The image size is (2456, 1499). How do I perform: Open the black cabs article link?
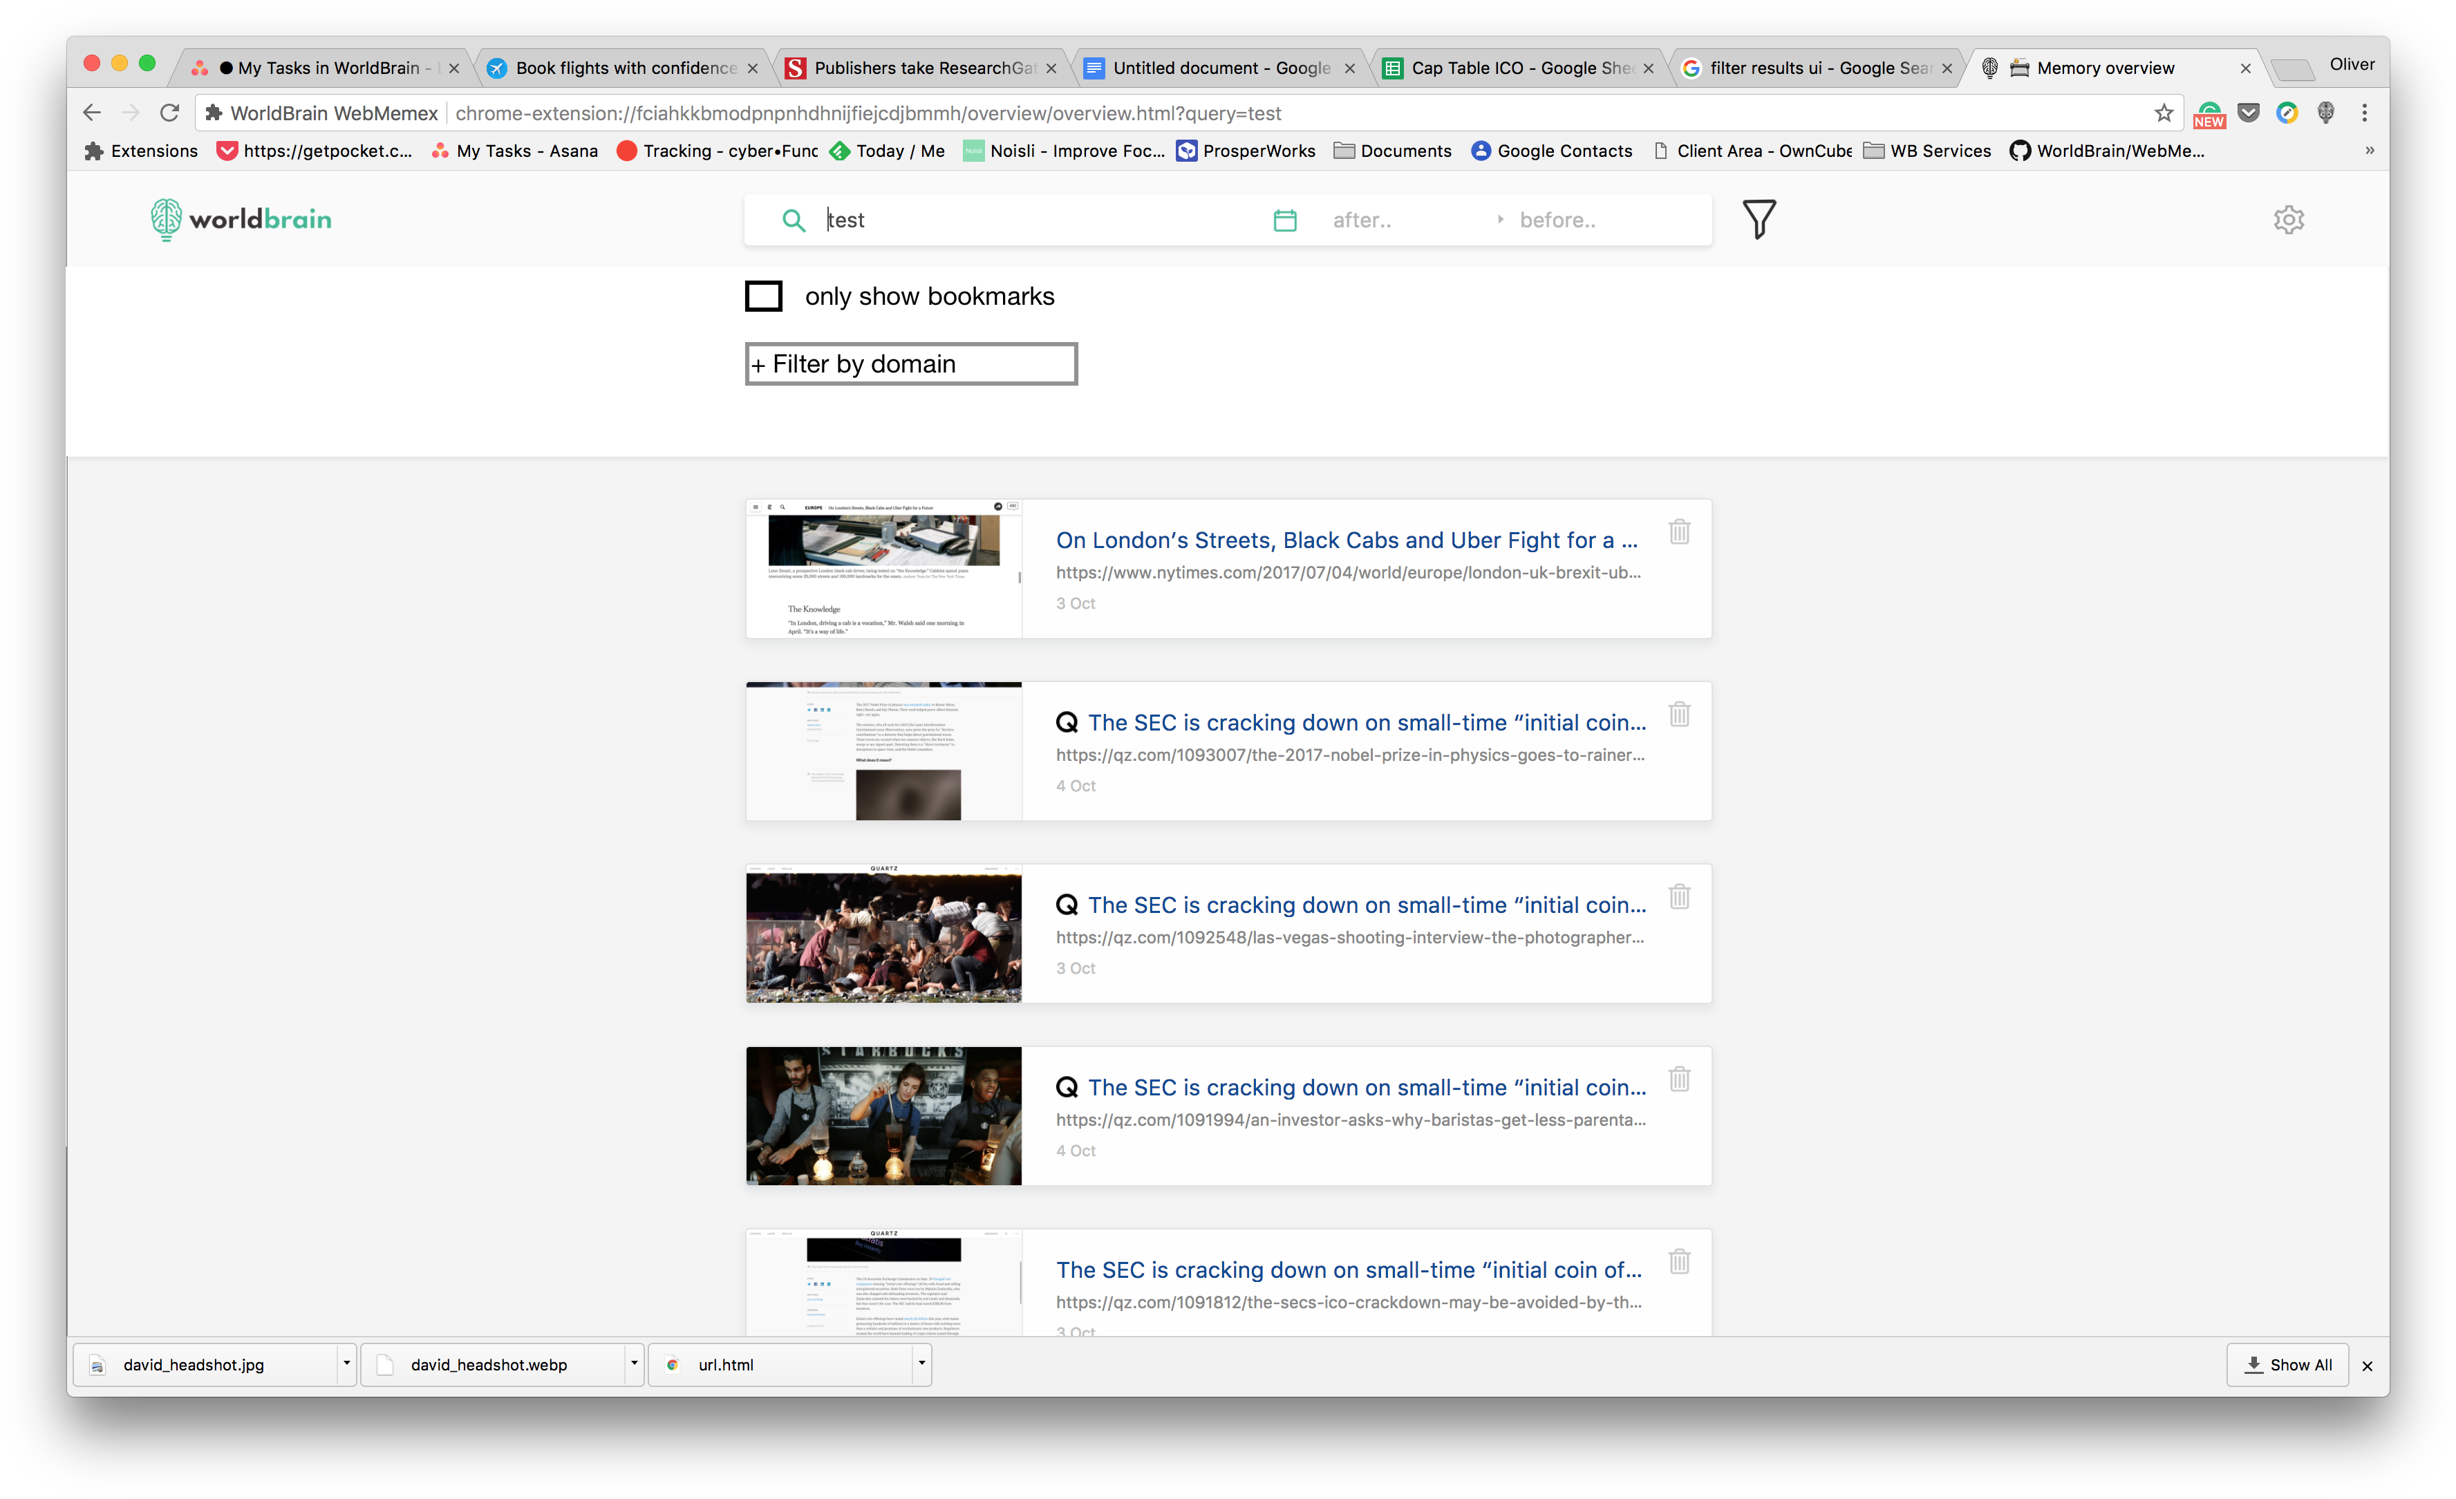[1346, 540]
